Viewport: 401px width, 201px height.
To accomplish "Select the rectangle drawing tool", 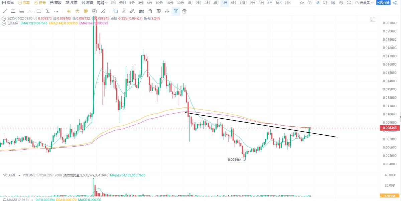I will (39, 11).
